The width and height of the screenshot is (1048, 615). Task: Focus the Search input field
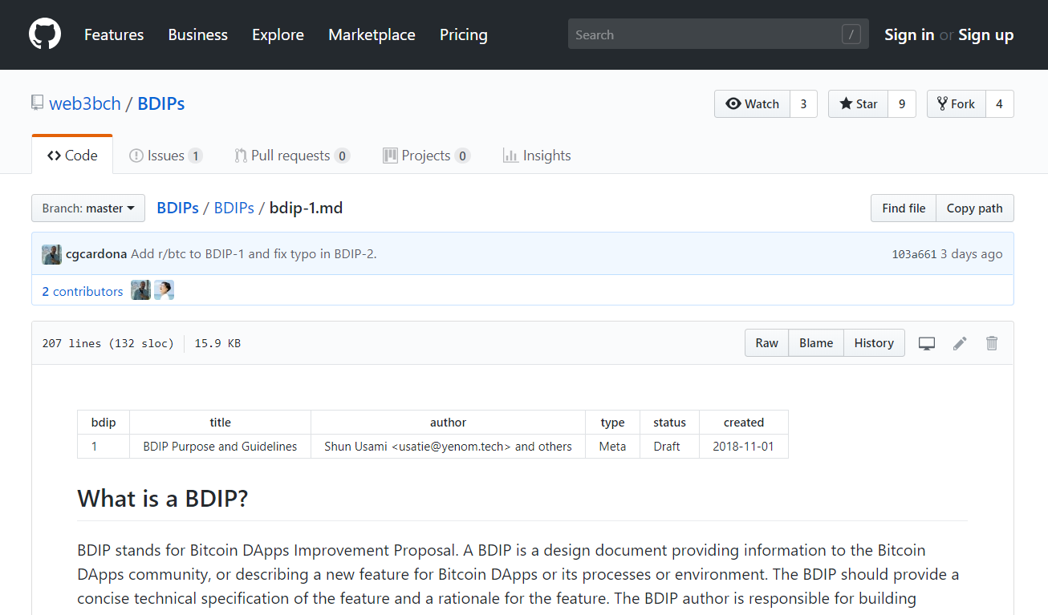tap(718, 34)
